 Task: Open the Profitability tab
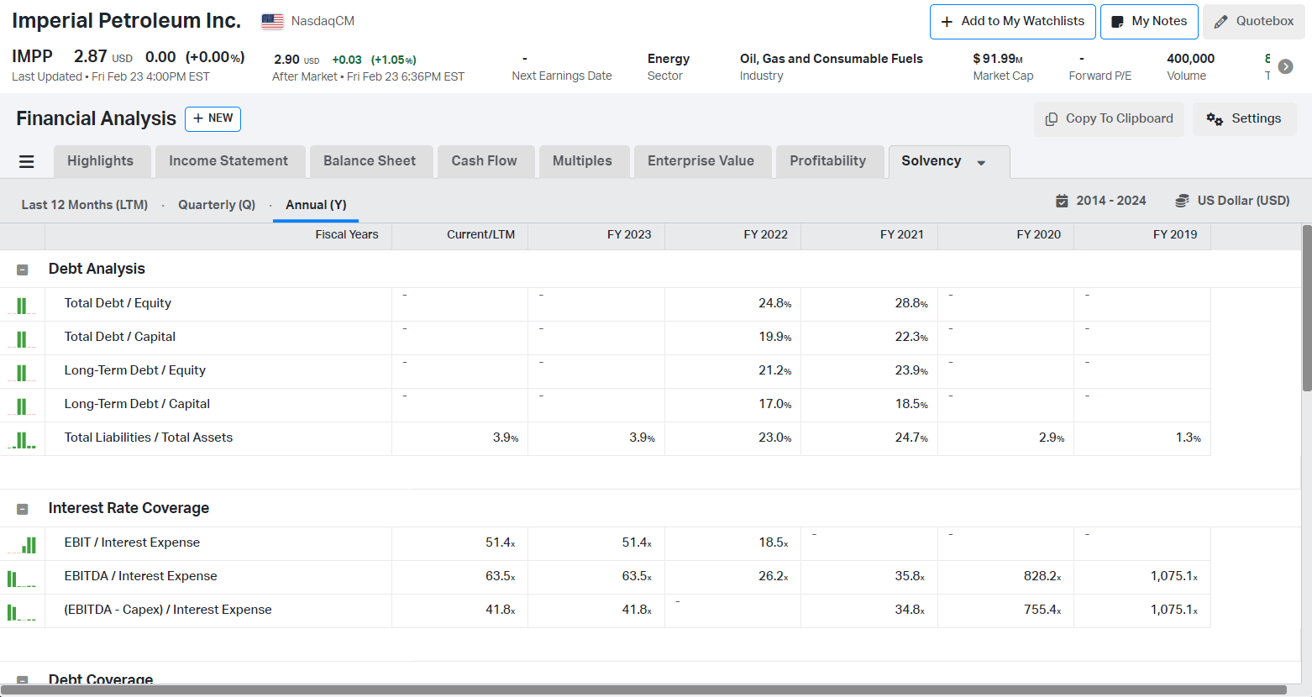tap(827, 161)
